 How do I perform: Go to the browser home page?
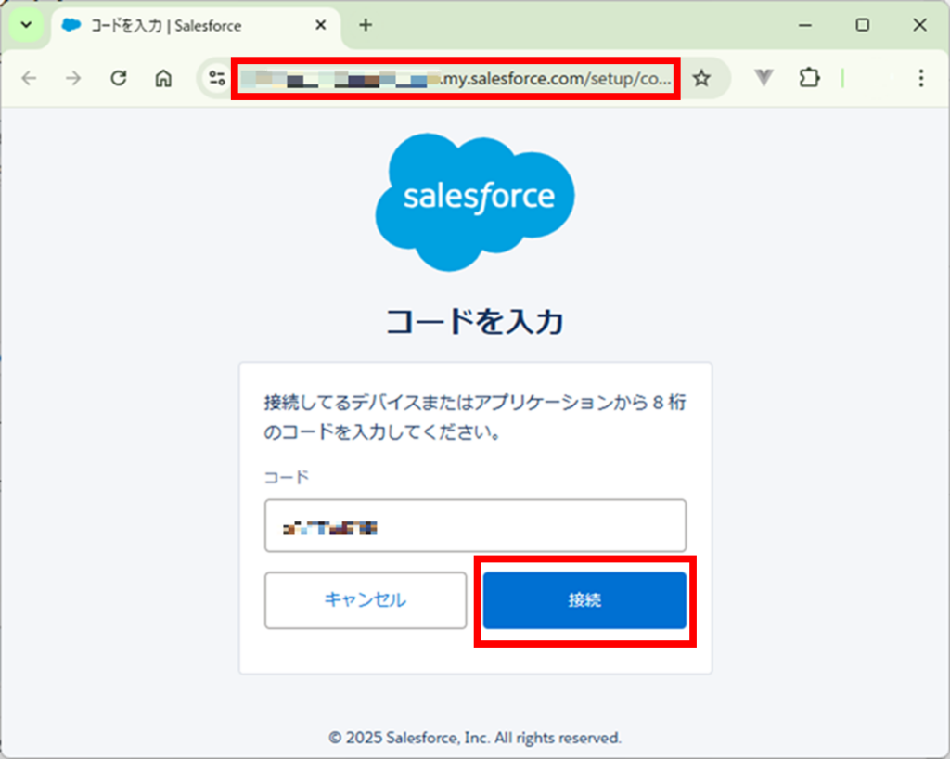point(163,79)
